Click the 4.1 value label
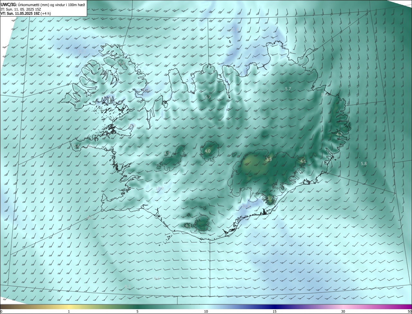Viewport: 412px width, 314px height. point(303,161)
